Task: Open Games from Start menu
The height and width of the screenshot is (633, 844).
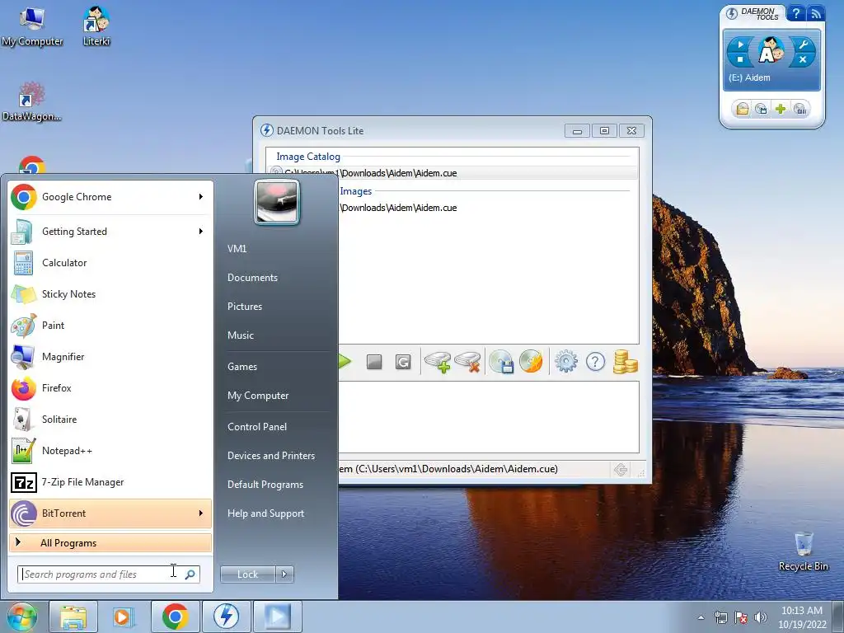Action: point(242,367)
